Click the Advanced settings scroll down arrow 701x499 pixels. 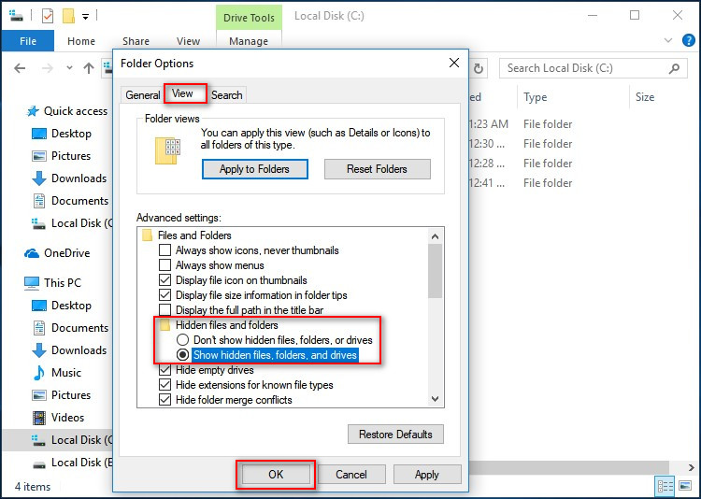coord(435,398)
